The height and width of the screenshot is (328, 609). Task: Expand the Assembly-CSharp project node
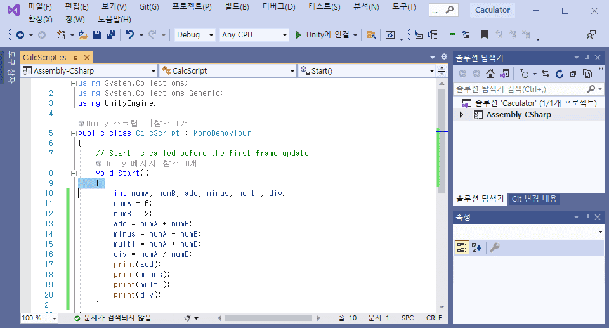tap(462, 115)
